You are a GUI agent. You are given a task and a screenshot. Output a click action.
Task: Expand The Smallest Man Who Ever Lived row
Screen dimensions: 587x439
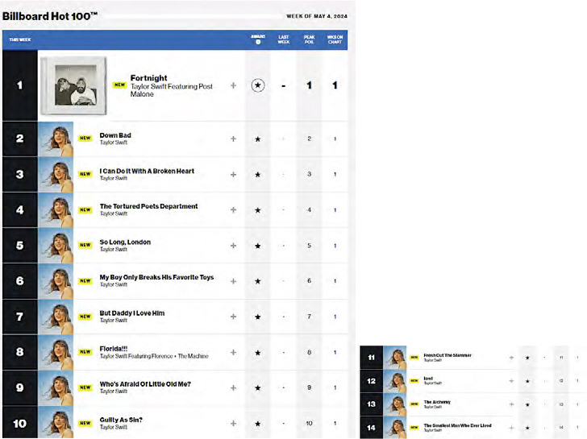[511, 428]
